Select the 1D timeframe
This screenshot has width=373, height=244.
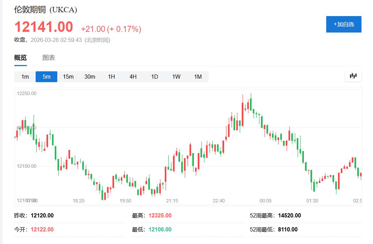tap(154, 77)
